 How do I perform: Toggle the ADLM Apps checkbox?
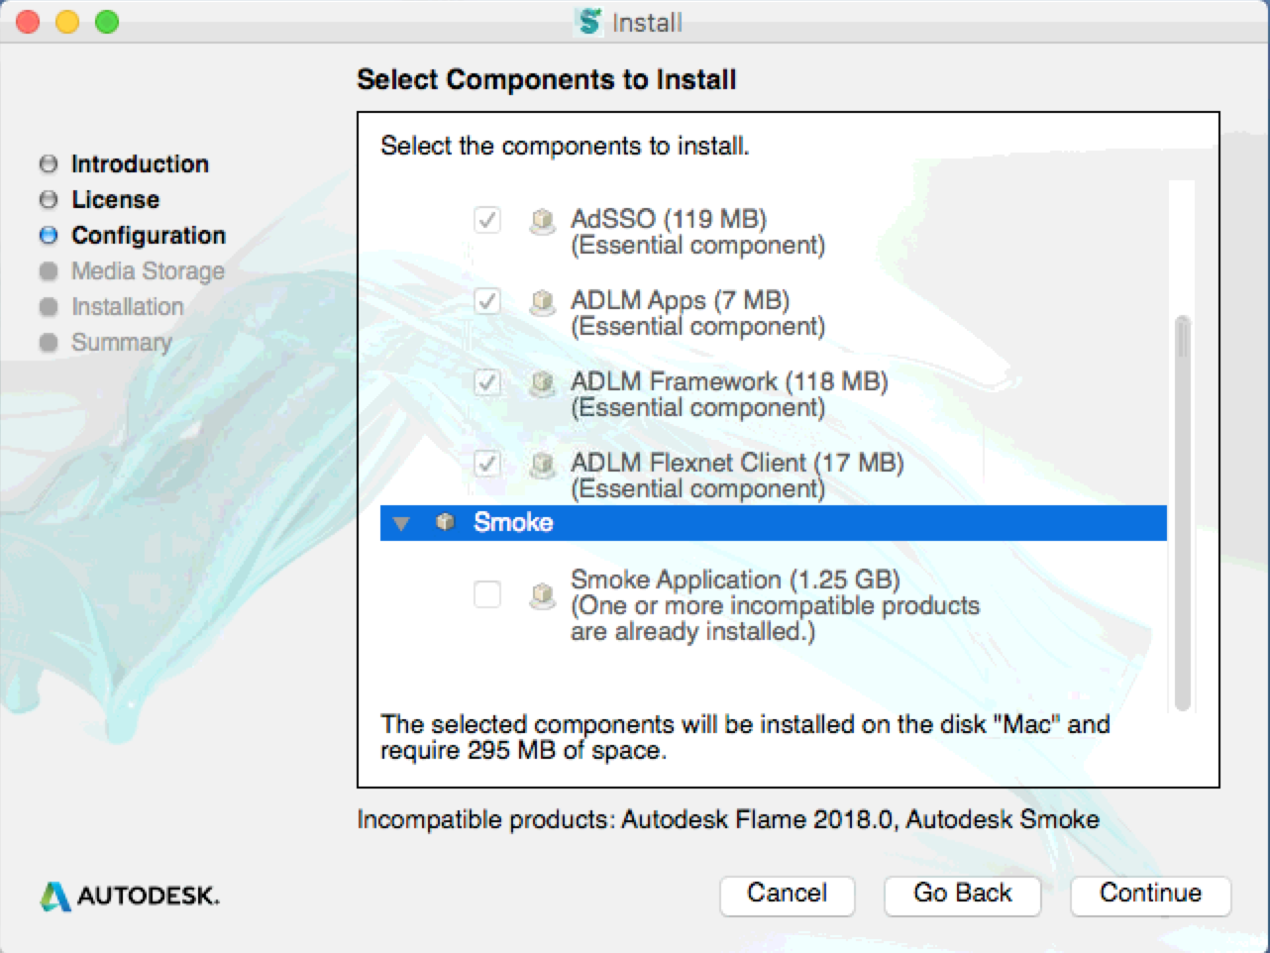487,301
